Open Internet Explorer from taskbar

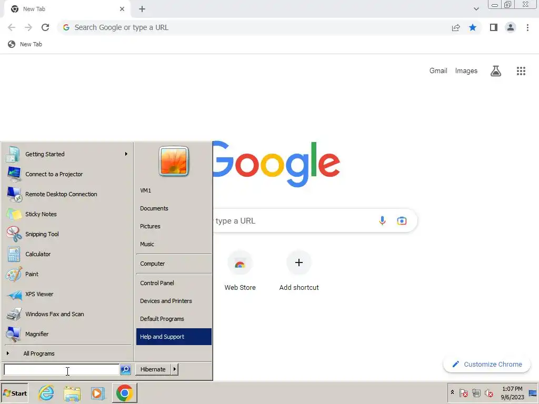click(46, 393)
